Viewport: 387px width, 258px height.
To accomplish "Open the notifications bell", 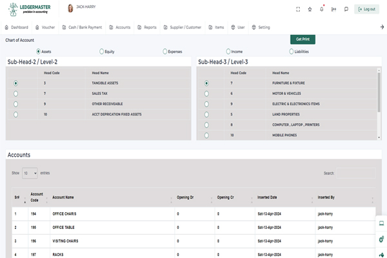I will [322, 10].
